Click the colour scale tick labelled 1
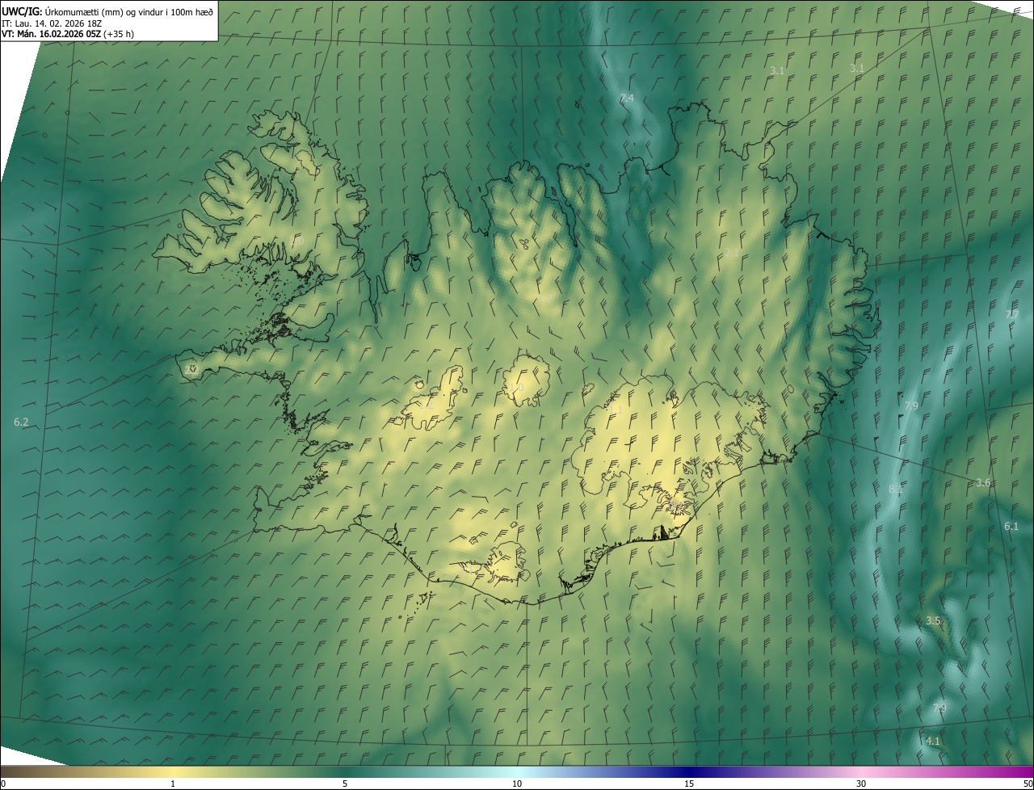This screenshot has width=1034, height=790. [173, 784]
